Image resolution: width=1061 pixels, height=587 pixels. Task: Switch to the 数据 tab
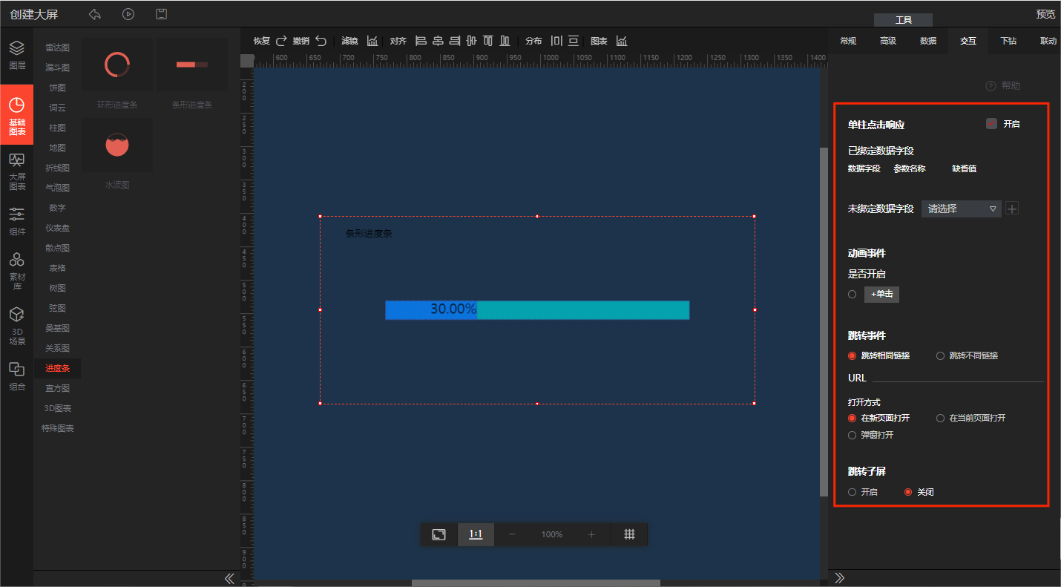point(928,41)
